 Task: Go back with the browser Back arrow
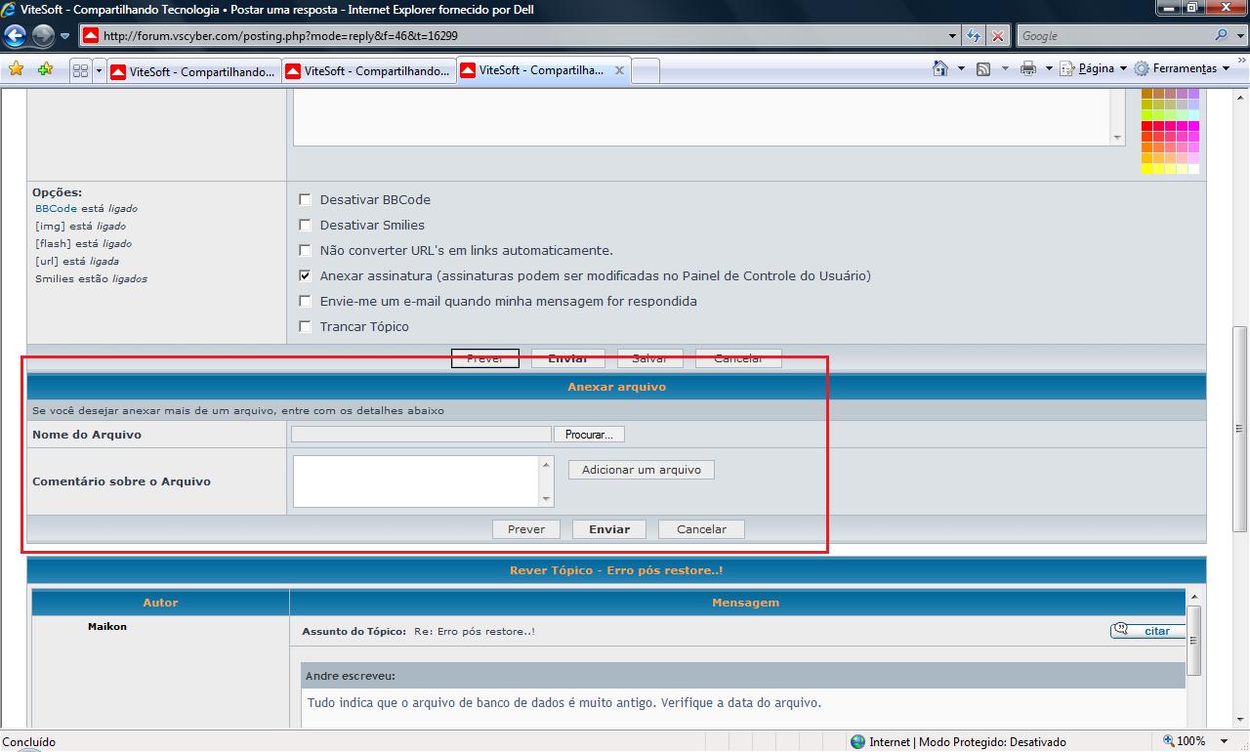(15, 36)
